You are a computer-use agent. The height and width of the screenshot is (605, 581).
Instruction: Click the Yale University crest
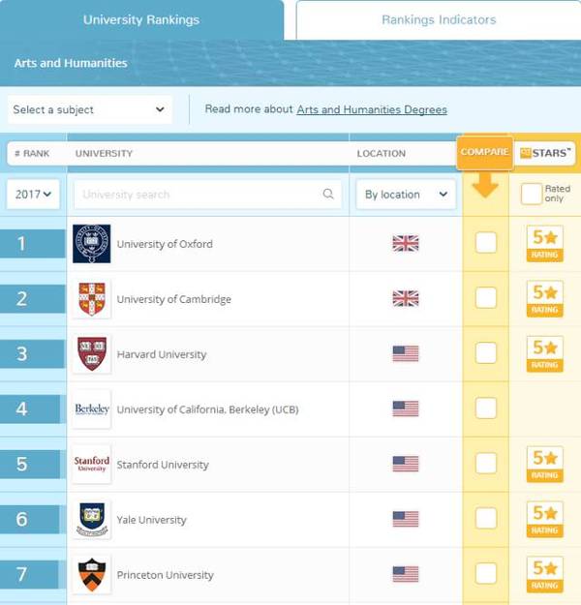(x=91, y=520)
